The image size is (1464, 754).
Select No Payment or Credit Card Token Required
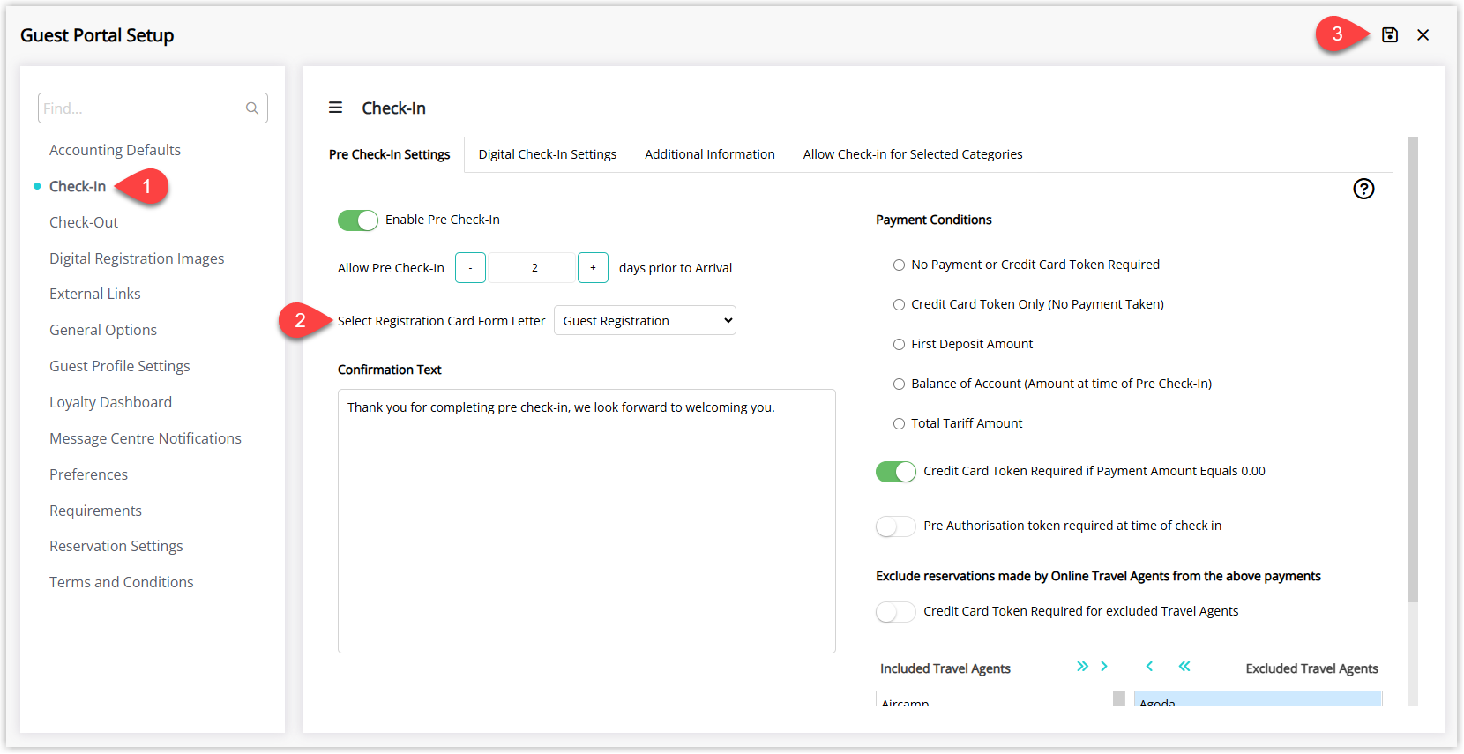pyautogui.click(x=900, y=265)
